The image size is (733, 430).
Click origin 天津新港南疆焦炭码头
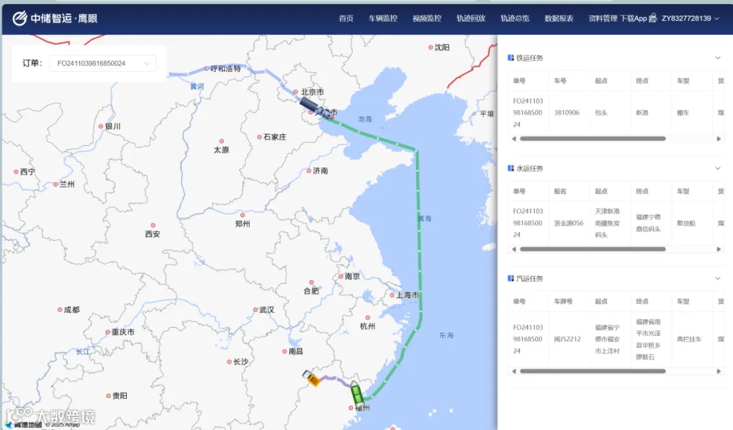[607, 223]
